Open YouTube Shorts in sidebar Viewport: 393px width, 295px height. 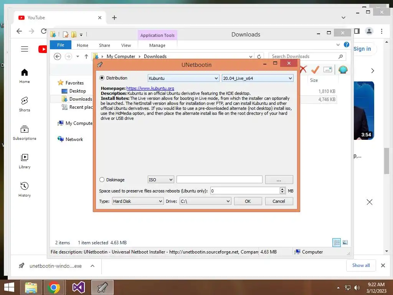pos(25,104)
